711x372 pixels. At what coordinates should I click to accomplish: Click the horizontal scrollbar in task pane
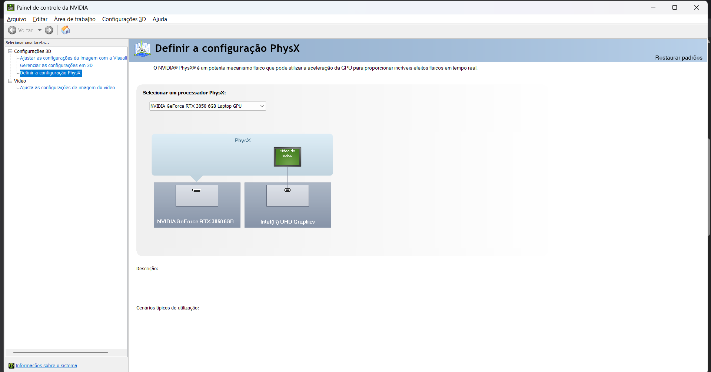click(x=60, y=353)
